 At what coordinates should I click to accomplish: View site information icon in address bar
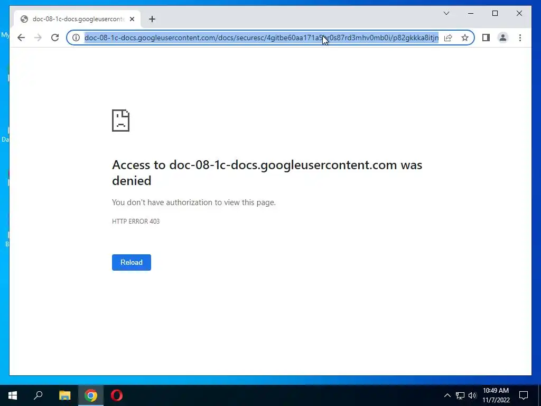(76, 38)
